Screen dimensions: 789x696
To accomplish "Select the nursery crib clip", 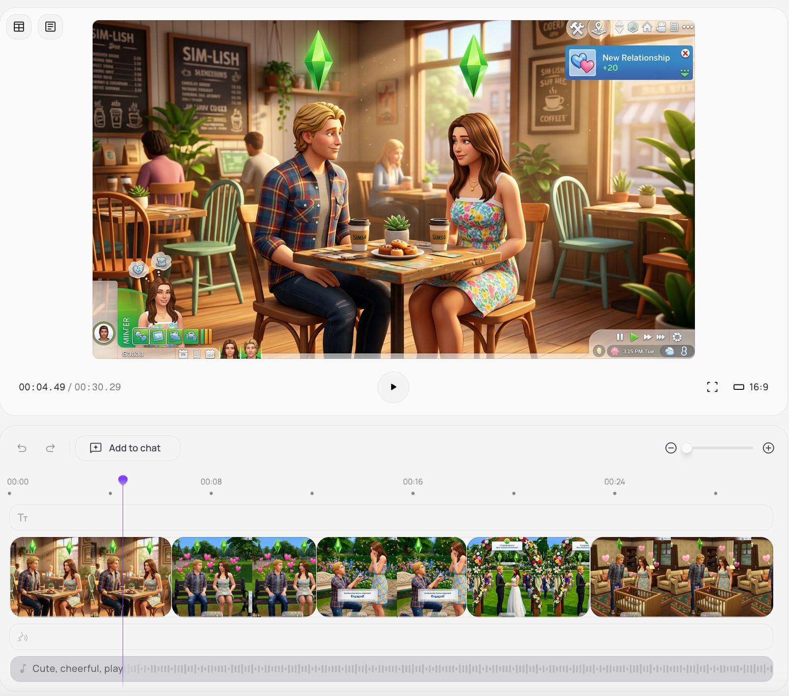I will coord(682,576).
